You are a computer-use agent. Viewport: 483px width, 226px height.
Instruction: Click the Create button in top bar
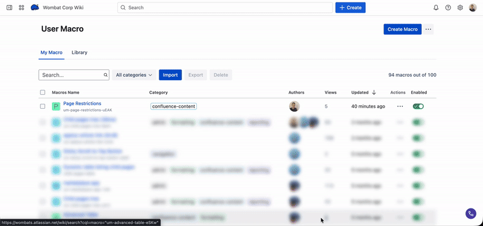pyautogui.click(x=350, y=8)
